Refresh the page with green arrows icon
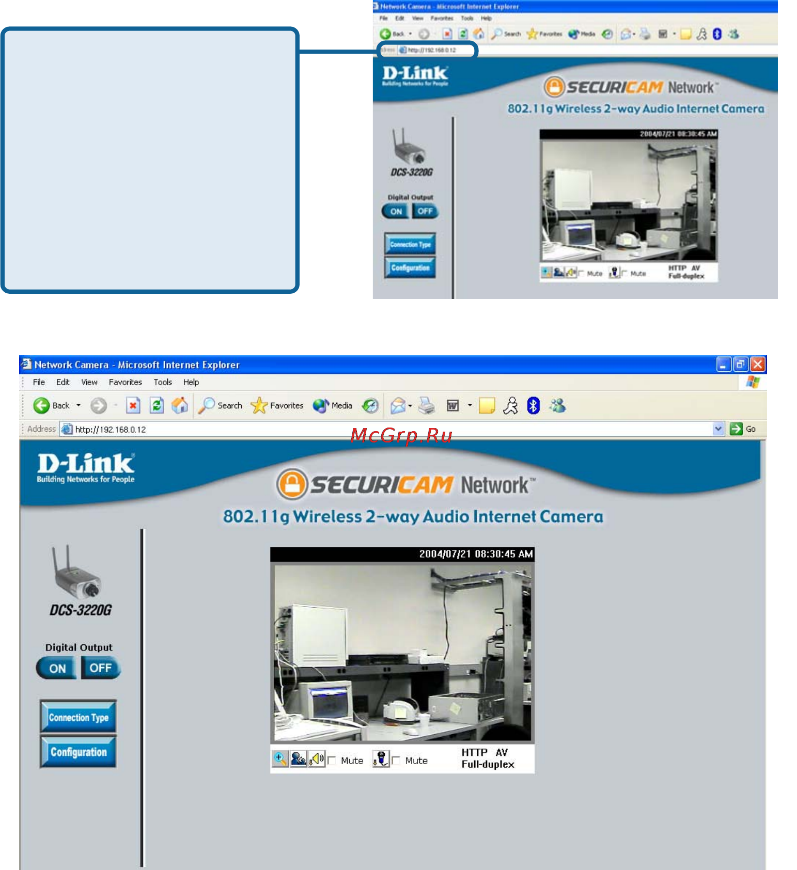 point(157,406)
